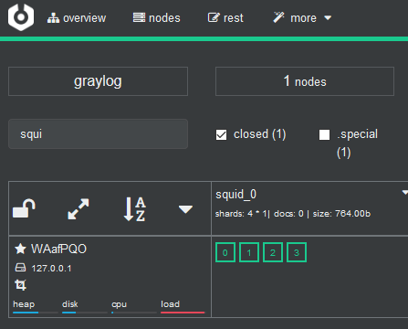Viewport: 408px width, 329px height.
Task: Open the nodes tab
Action: pos(157,18)
